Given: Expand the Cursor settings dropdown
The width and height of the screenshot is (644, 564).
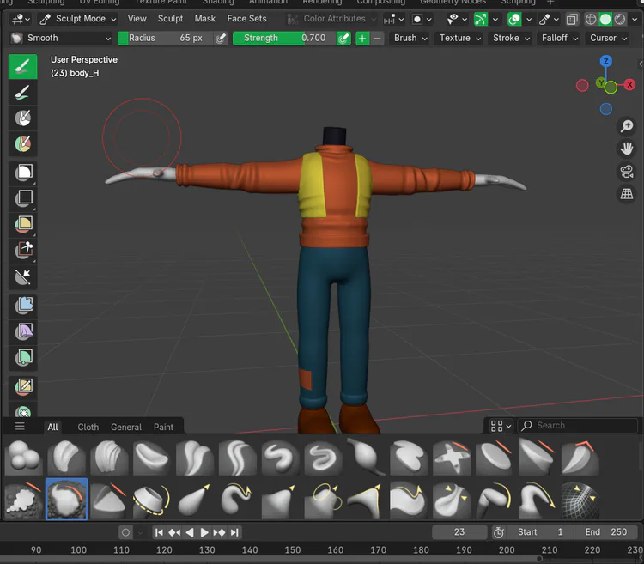Looking at the screenshot, I should [608, 38].
